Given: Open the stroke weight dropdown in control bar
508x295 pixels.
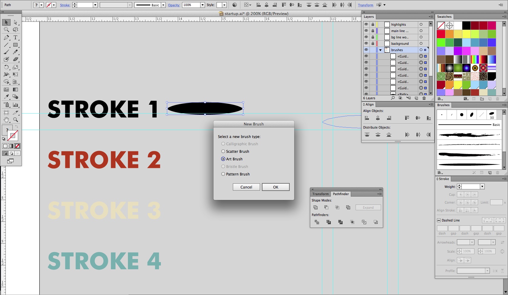Looking at the screenshot, I should [x=95, y=5].
